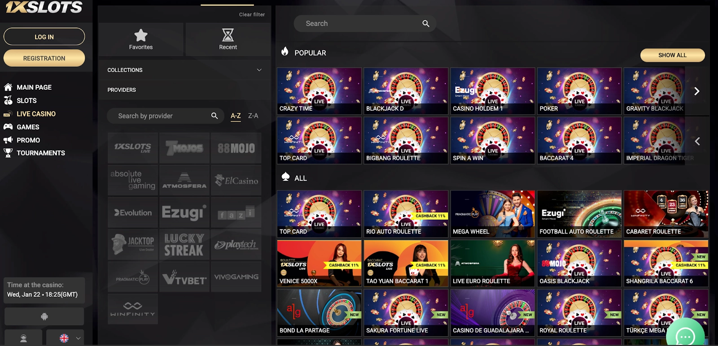This screenshot has width=718, height=346.
Task: Click the Clear filter link
Action: [x=252, y=14]
